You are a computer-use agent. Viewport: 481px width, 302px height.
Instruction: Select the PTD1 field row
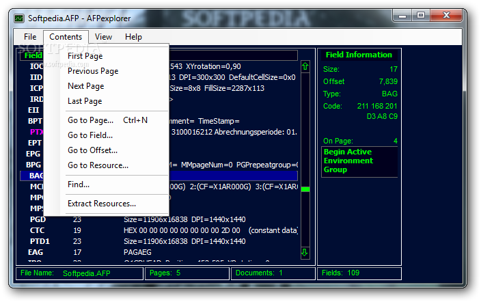[x=159, y=241]
